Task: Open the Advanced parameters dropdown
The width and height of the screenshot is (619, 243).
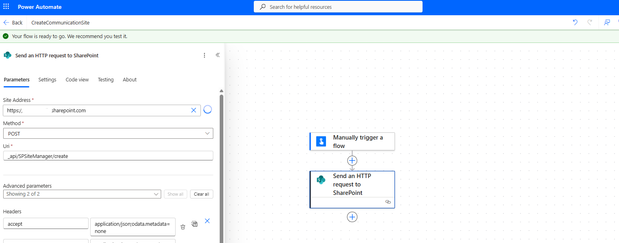Action: [x=82, y=194]
